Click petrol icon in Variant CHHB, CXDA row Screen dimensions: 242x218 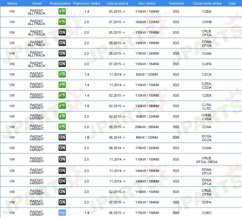(62, 116)
